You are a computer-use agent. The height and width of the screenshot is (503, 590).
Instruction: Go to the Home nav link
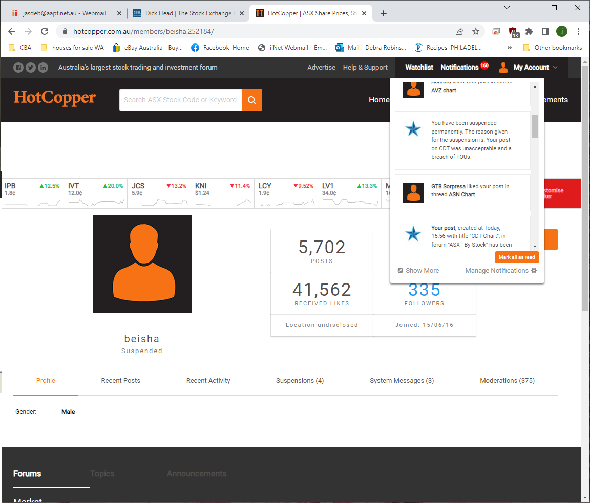pyautogui.click(x=379, y=100)
